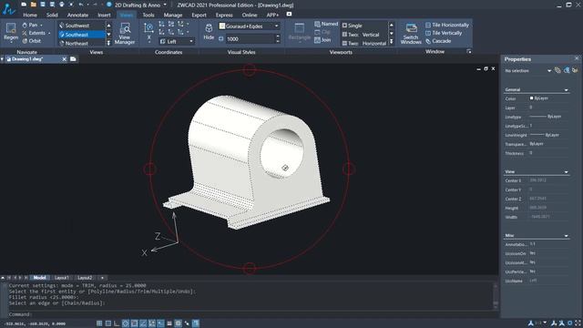Collapse the View section in Properties

point(567,172)
